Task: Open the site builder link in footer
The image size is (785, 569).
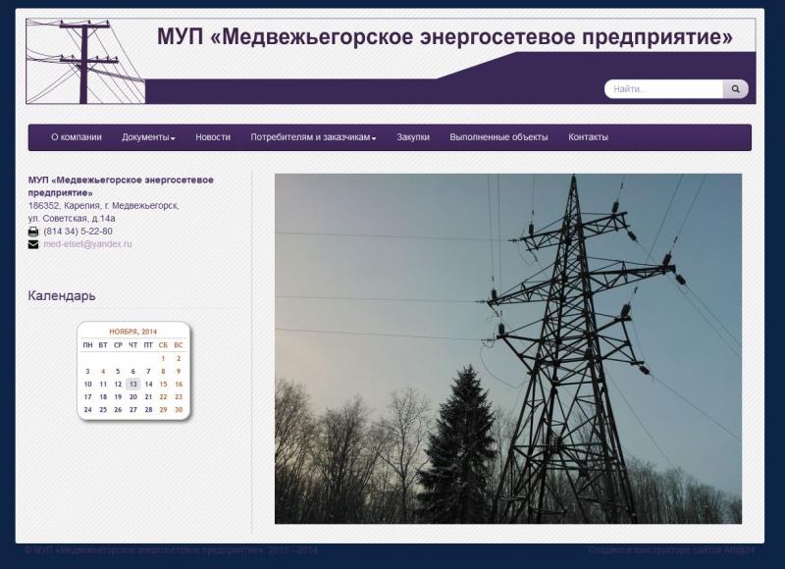Action: pos(671,550)
